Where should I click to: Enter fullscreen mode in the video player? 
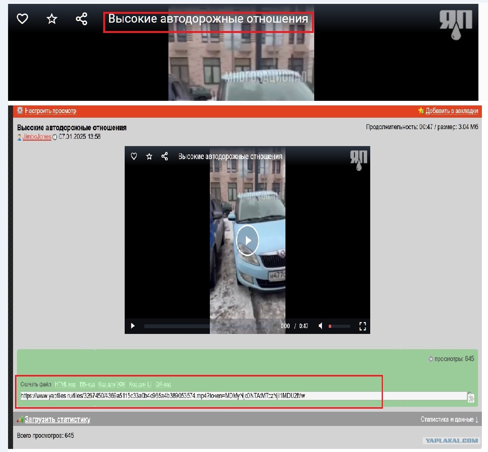coord(363,326)
